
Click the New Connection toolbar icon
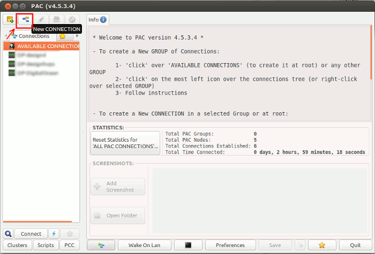(x=25, y=20)
